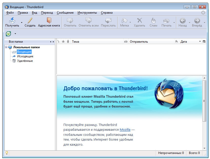Sort by the junk flame column header
This screenshot has width=210, height=159.
click(x=177, y=42)
